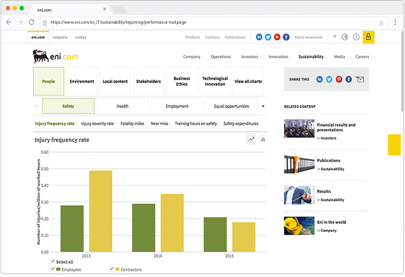Screen dimensions: 405x277
Task: Open YouTube icon in top header
Action: tap(277, 37)
